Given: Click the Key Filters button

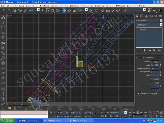Looking at the screenshot, I should click(118, 116).
